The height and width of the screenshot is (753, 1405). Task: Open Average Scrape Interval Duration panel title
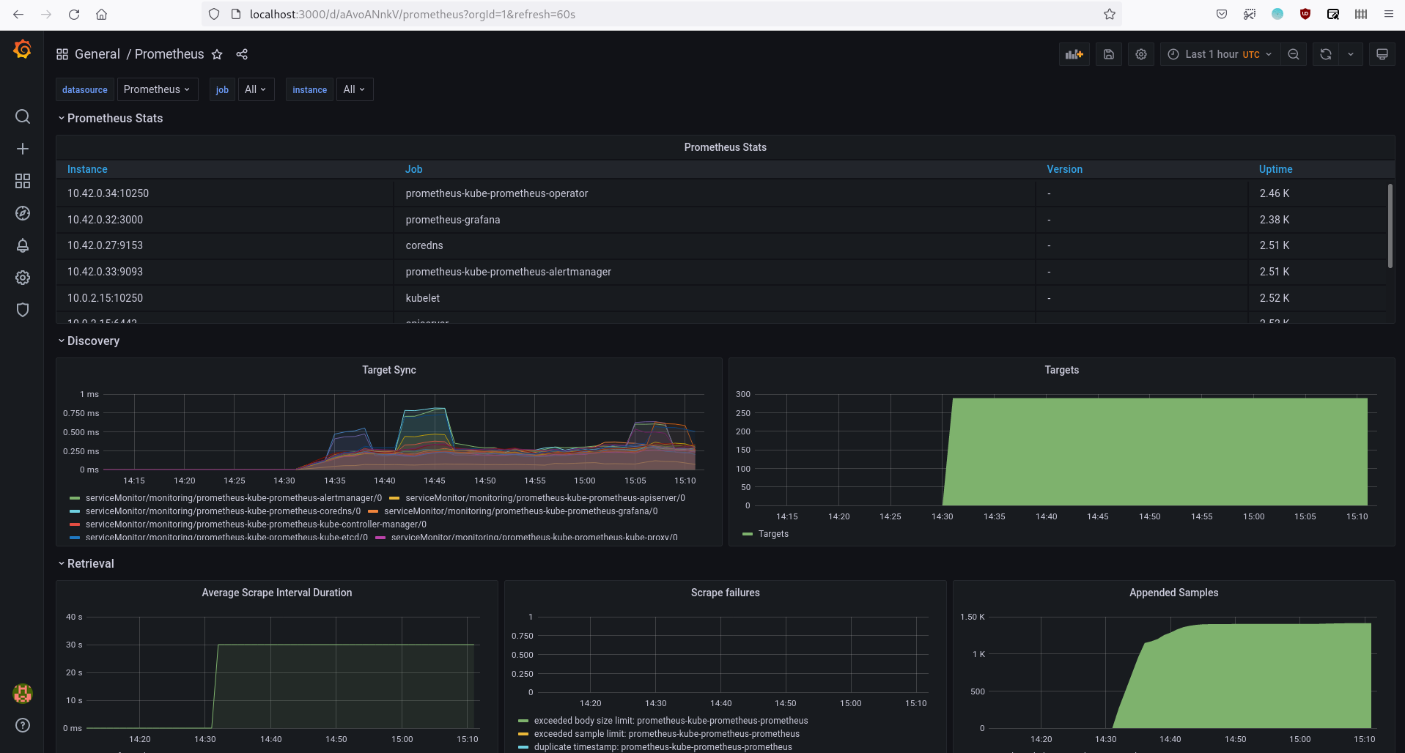tap(276, 593)
